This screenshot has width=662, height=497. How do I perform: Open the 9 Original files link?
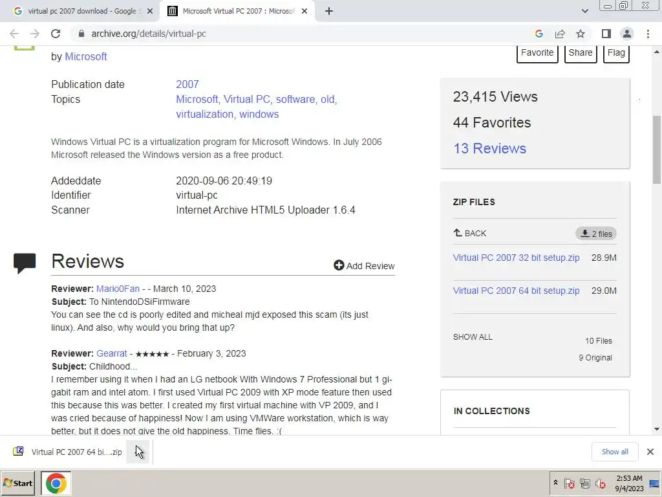pyautogui.click(x=595, y=358)
